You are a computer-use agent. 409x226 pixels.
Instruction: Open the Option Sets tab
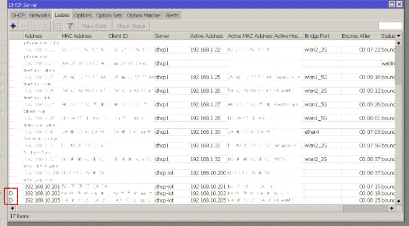pos(109,15)
